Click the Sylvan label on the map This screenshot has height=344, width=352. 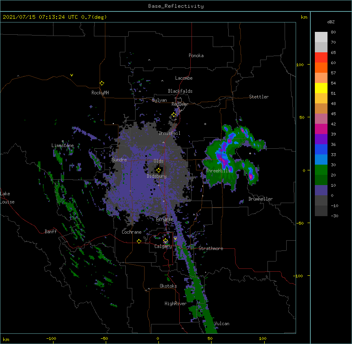[159, 100]
